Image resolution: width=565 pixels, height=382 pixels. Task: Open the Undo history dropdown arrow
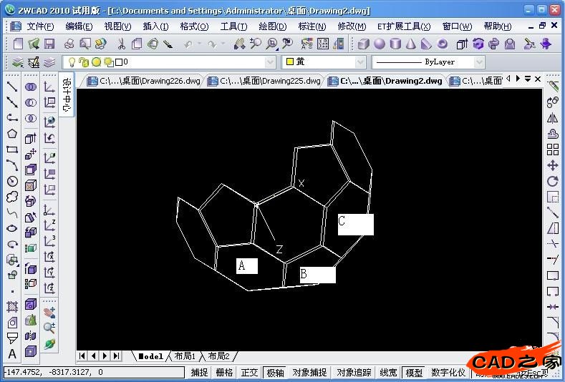click(199, 44)
